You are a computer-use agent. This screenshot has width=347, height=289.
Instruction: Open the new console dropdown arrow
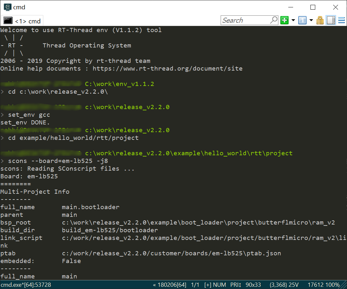pyautogui.click(x=293, y=21)
